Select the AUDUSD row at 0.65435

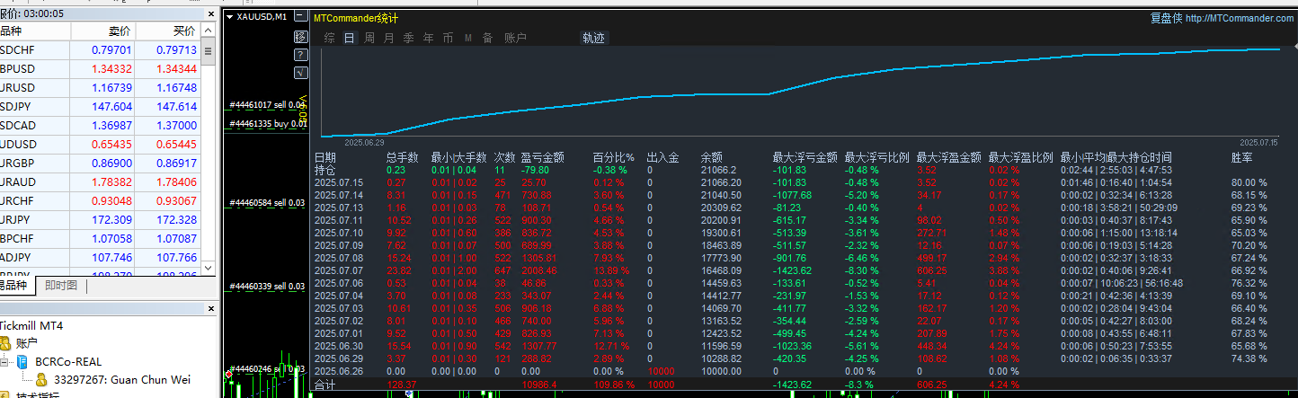pos(101,144)
